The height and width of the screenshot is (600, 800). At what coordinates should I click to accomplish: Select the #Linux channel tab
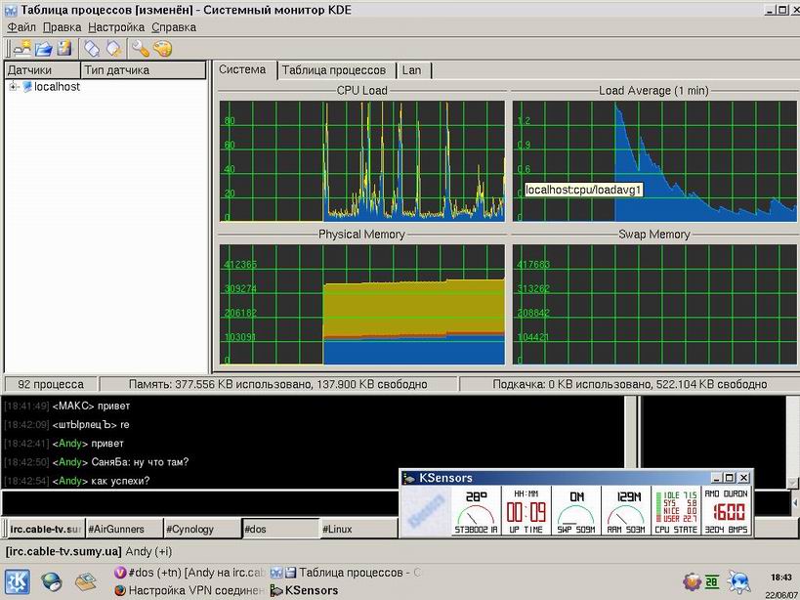[338, 529]
